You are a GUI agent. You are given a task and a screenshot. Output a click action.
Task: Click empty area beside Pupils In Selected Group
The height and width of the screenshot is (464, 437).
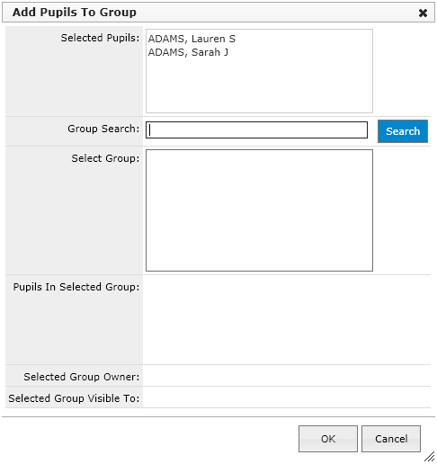(x=287, y=319)
